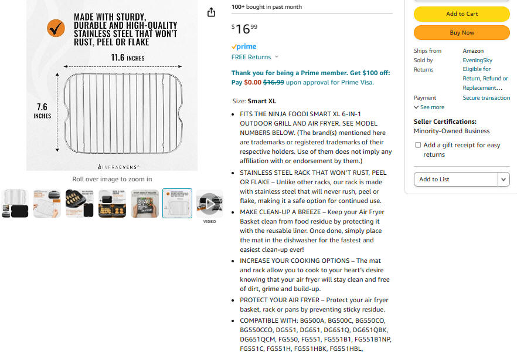This screenshot has width=517, height=355.
Task: Open EveningSky seller link
Action: [x=477, y=60]
